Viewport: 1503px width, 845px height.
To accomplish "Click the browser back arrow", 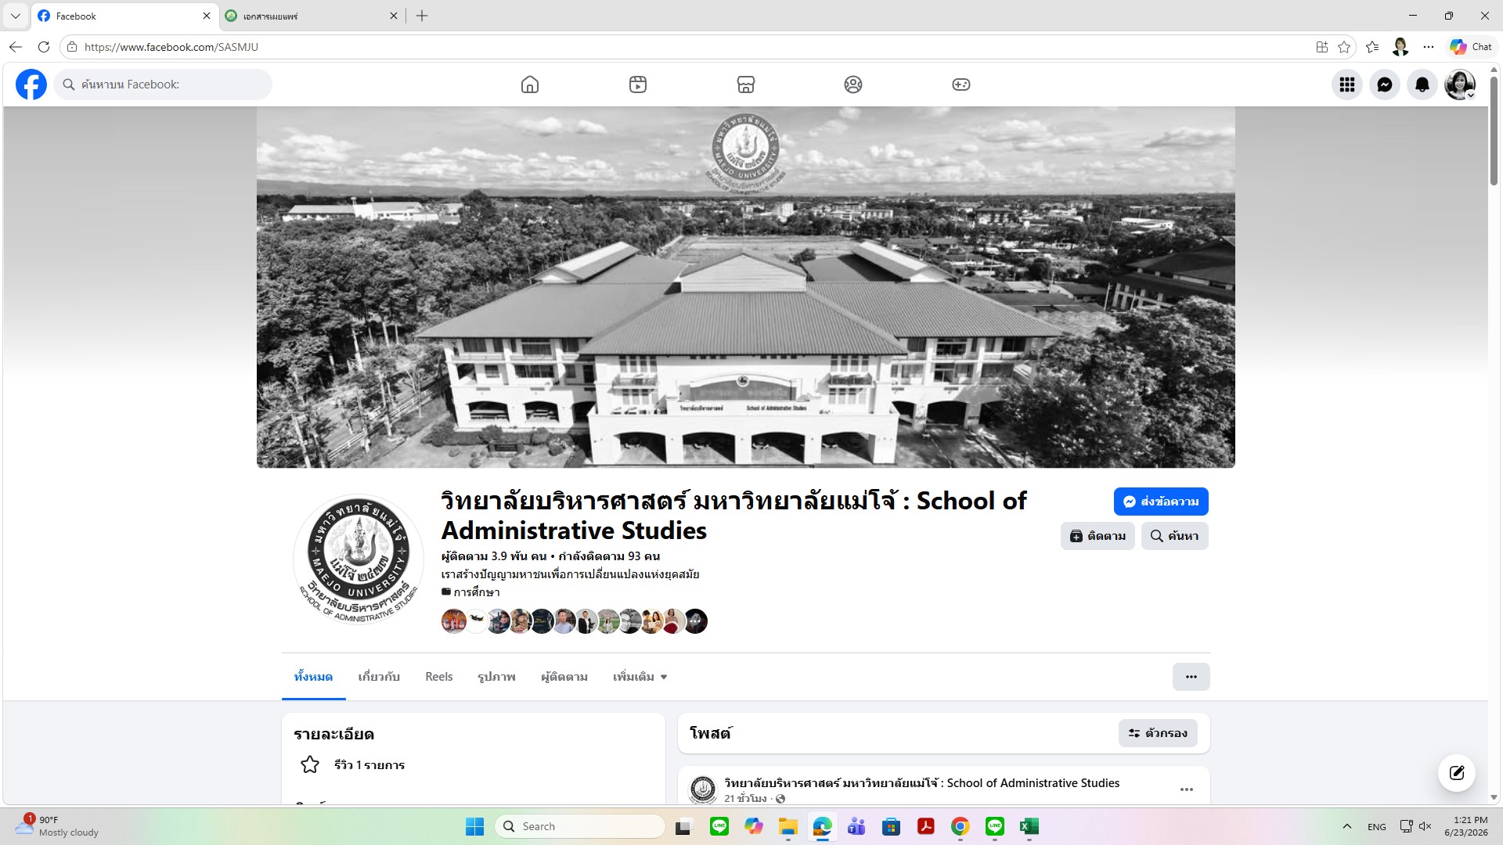I will point(16,47).
